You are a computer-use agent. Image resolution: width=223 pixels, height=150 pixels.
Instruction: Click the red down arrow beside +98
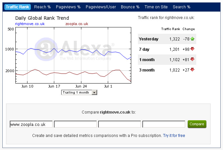192,49
